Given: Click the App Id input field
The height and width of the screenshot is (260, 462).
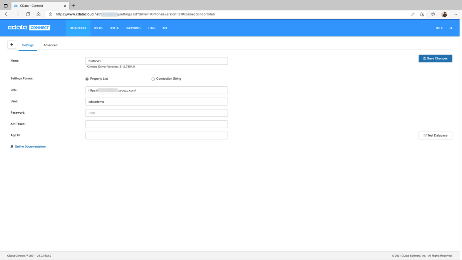Looking at the screenshot, I should coord(156,136).
